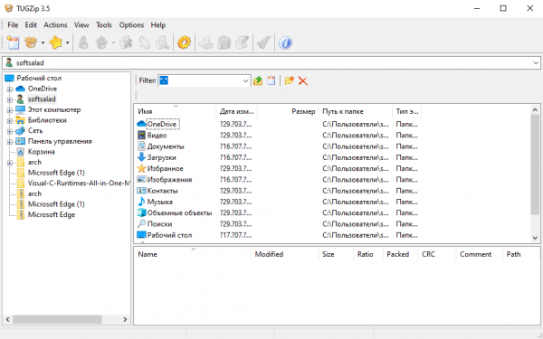Open the Tools menu
The height and width of the screenshot is (339, 543).
pyautogui.click(x=104, y=25)
